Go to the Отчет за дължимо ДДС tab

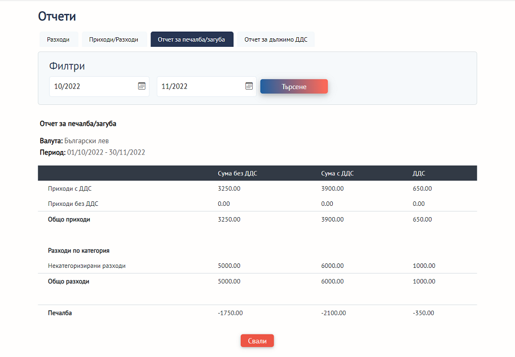[276, 39]
